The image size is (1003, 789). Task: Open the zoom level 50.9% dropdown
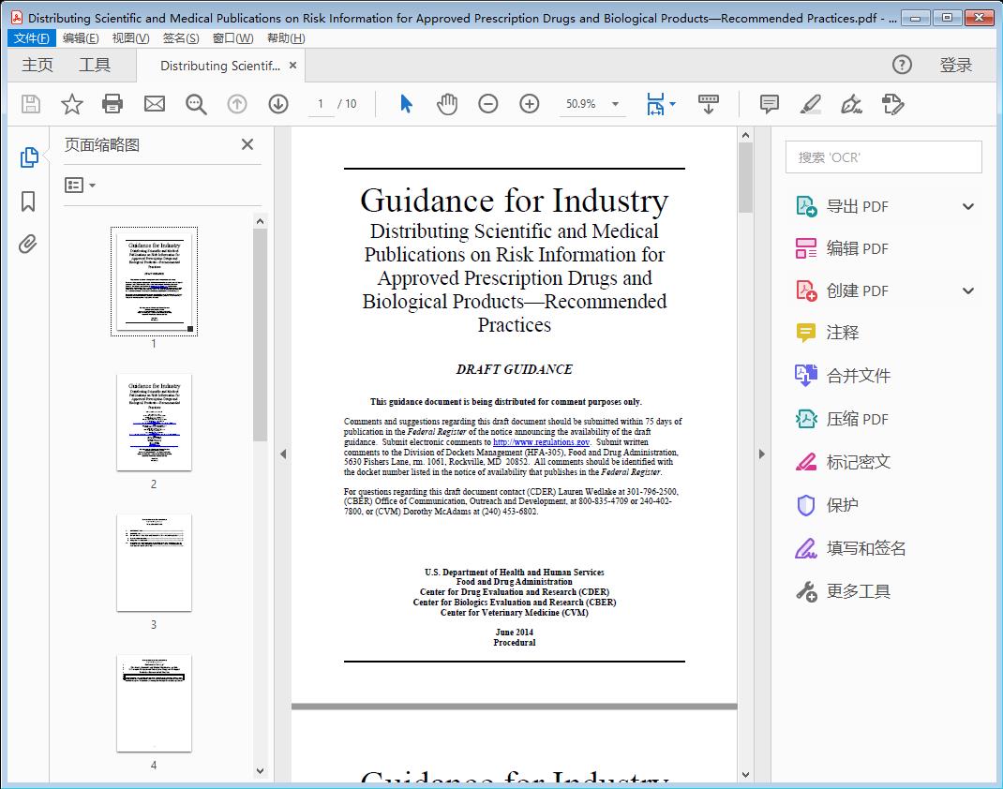tap(615, 104)
